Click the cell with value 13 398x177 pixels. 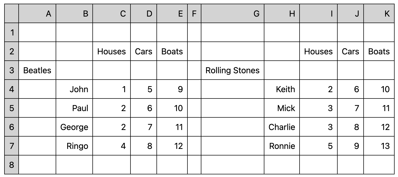379,146
